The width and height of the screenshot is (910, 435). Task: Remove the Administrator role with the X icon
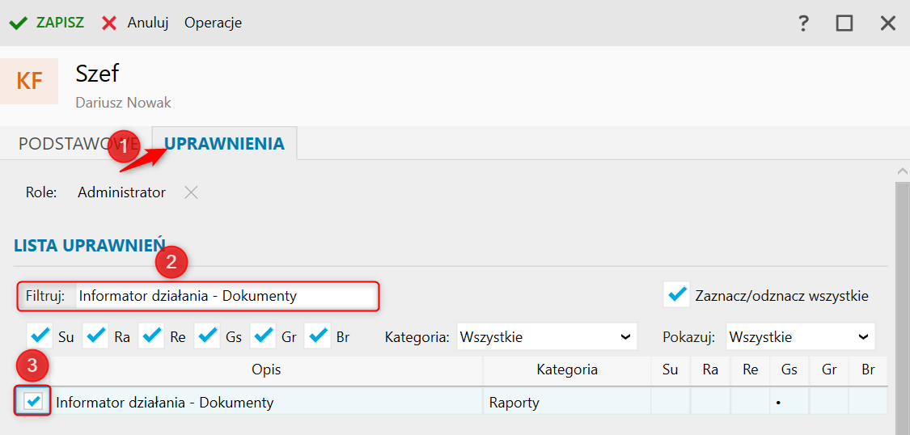click(x=191, y=192)
